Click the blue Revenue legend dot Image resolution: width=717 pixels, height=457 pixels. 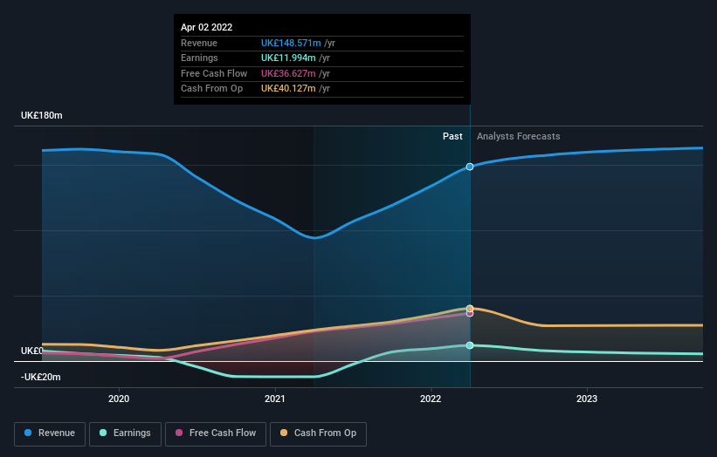[x=28, y=433]
